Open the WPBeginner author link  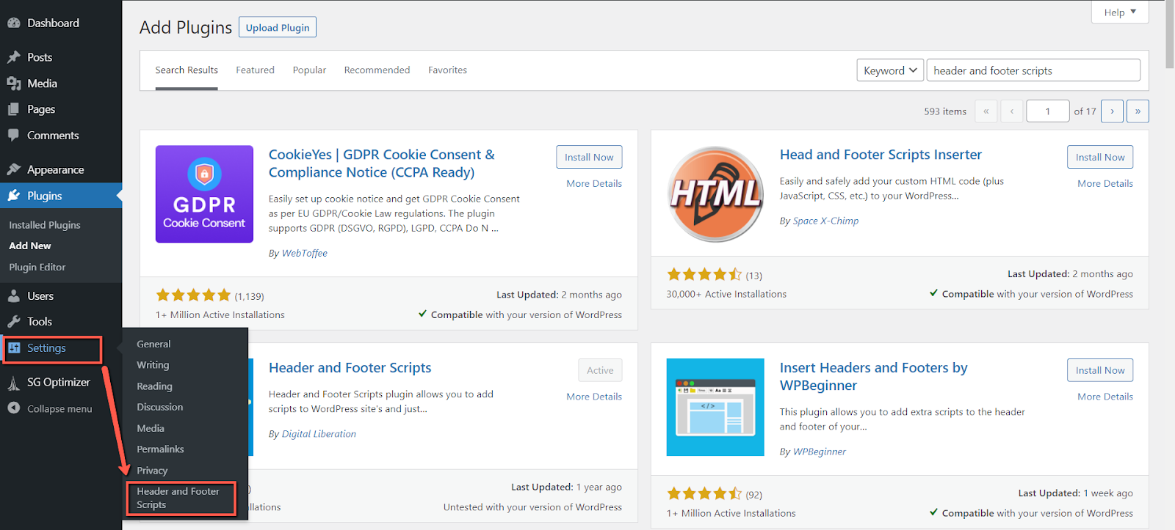[820, 452]
